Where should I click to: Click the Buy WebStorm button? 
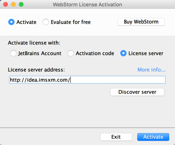(141, 22)
